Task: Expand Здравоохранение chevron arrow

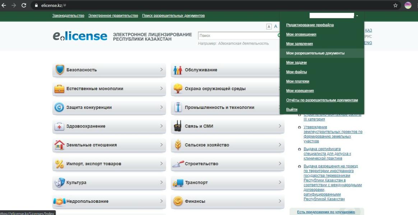Action: [x=162, y=126]
